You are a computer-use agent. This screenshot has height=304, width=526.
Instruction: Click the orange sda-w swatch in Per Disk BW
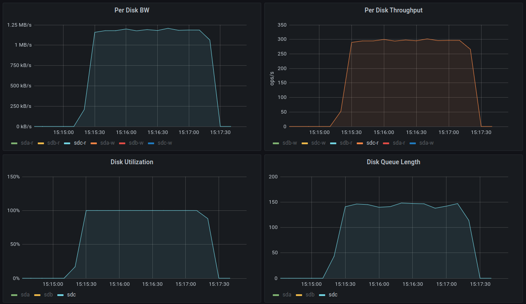point(94,143)
